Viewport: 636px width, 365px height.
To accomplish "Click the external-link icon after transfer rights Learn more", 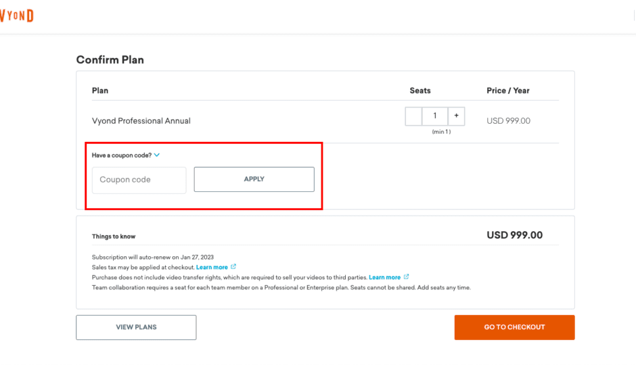I will point(406,276).
